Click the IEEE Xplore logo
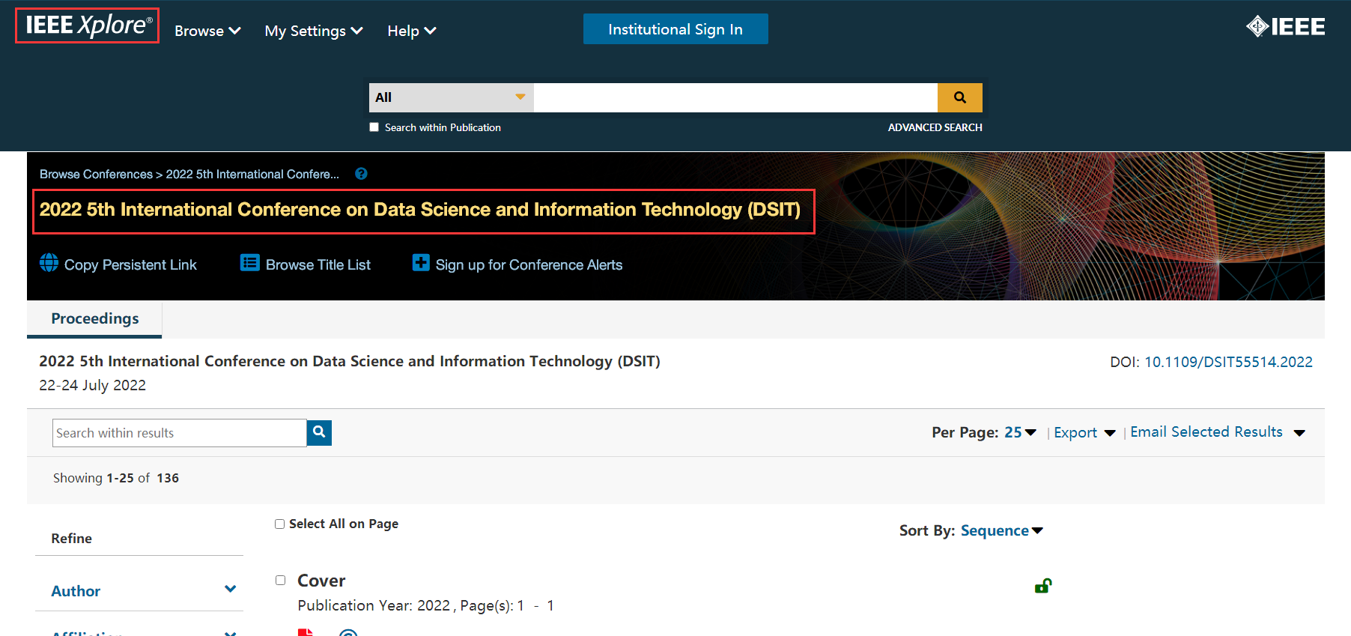1351x636 pixels. (88, 25)
